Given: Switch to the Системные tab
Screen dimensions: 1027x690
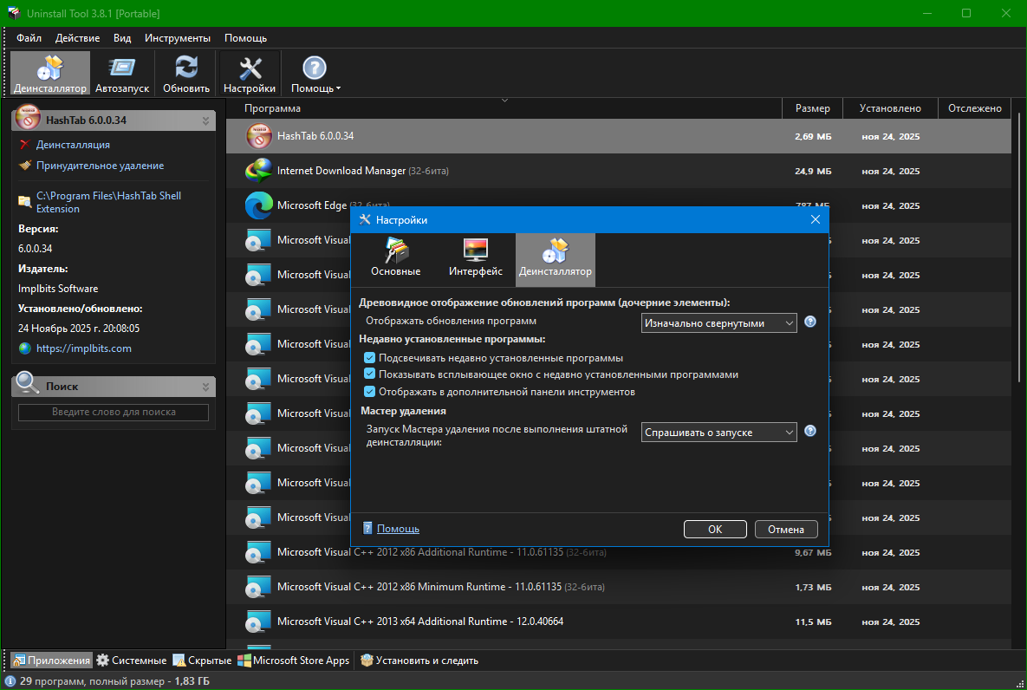Looking at the screenshot, I should pyautogui.click(x=132, y=661).
